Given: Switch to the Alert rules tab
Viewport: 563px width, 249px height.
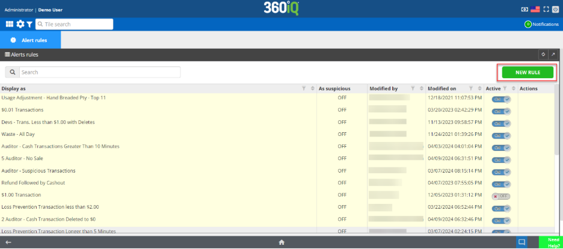Looking at the screenshot, I should (30, 40).
